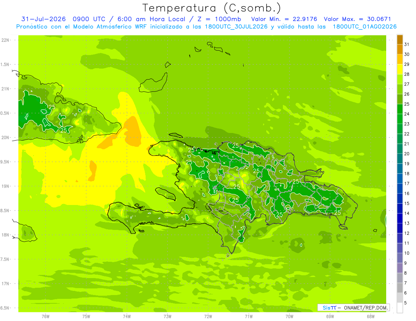Click the '19N' latitude axis label
This screenshot has height=321, width=416.
click(6, 186)
